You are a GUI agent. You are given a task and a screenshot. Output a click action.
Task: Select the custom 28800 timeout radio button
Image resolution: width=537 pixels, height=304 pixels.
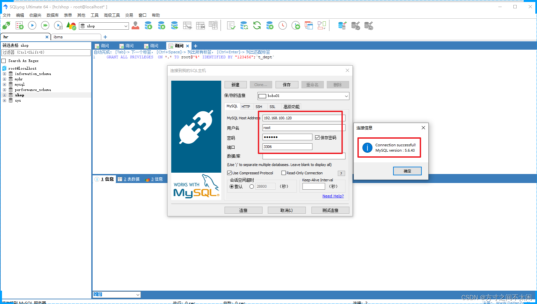252,187
